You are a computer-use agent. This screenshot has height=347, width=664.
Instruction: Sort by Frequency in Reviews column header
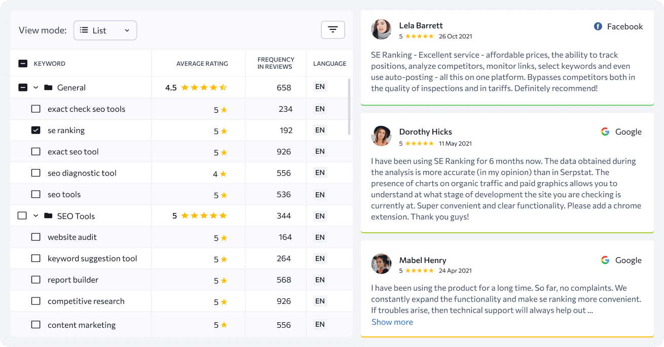coord(276,63)
